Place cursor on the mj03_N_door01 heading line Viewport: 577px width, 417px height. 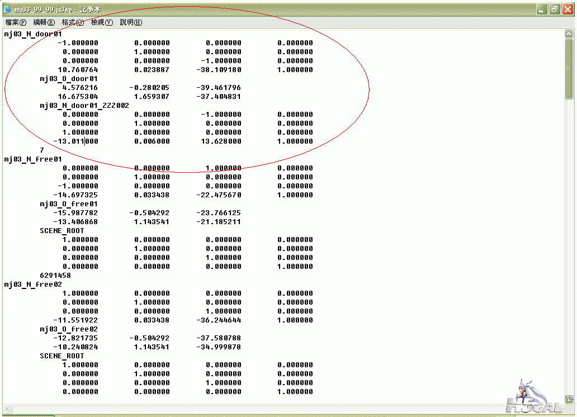click(x=33, y=34)
